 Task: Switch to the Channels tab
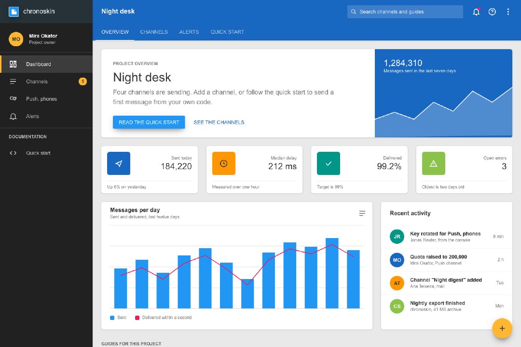pyautogui.click(x=154, y=32)
